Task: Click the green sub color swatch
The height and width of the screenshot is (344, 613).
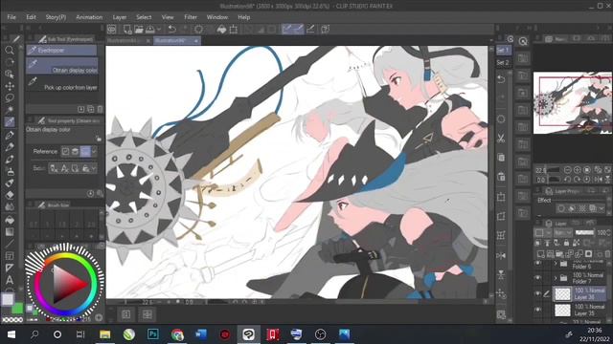Action: [x=17, y=309]
